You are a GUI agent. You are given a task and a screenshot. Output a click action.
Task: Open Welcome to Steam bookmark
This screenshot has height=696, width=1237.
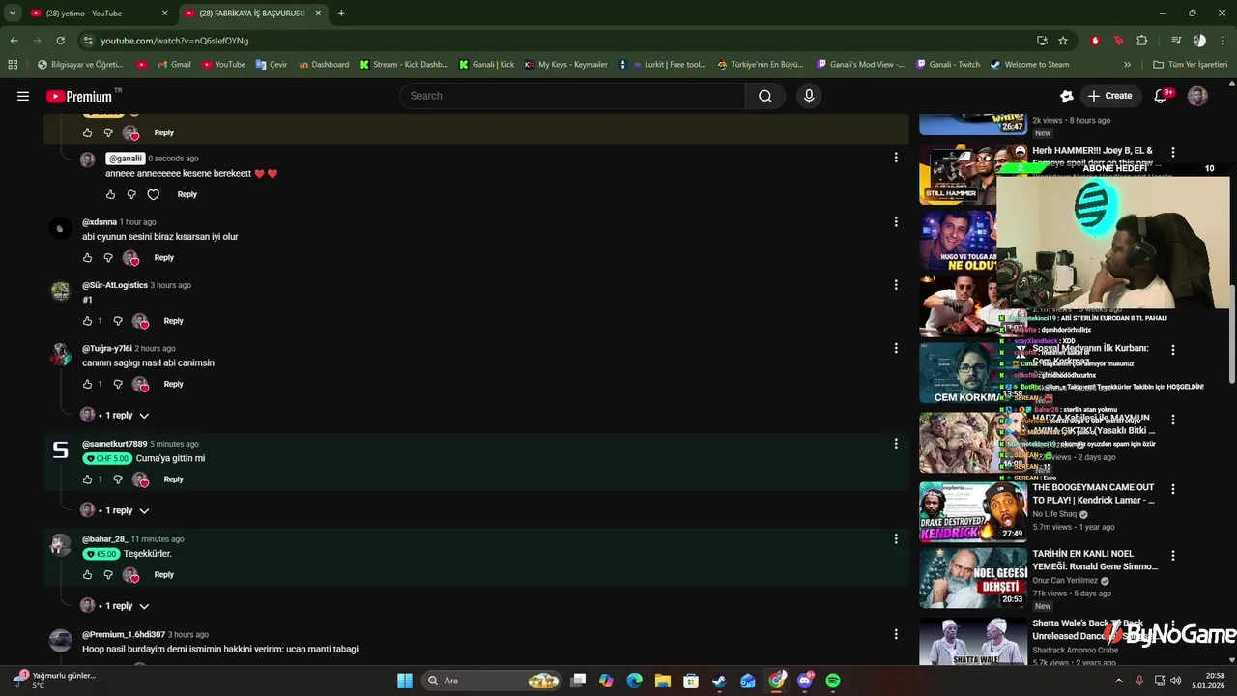[1029, 65]
